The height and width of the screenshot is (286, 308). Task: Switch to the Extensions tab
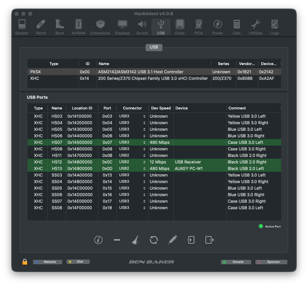coord(100,27)
